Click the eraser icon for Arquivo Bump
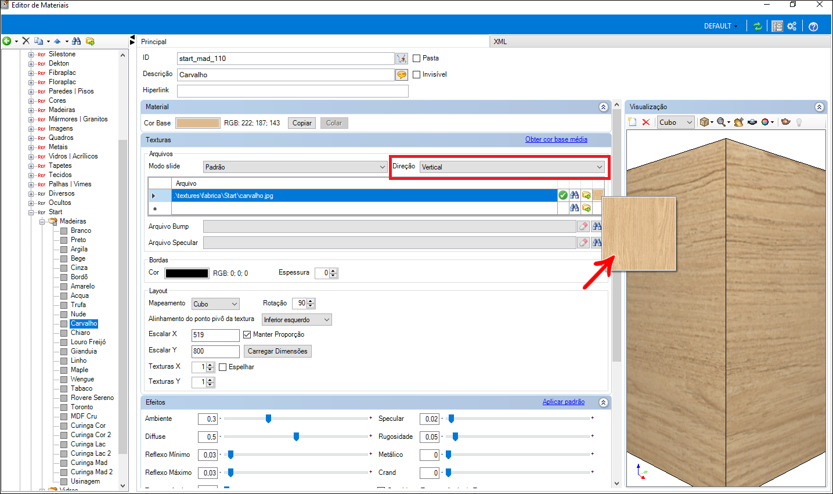This screenshot has height=494, width=833. tap(583, 226)
